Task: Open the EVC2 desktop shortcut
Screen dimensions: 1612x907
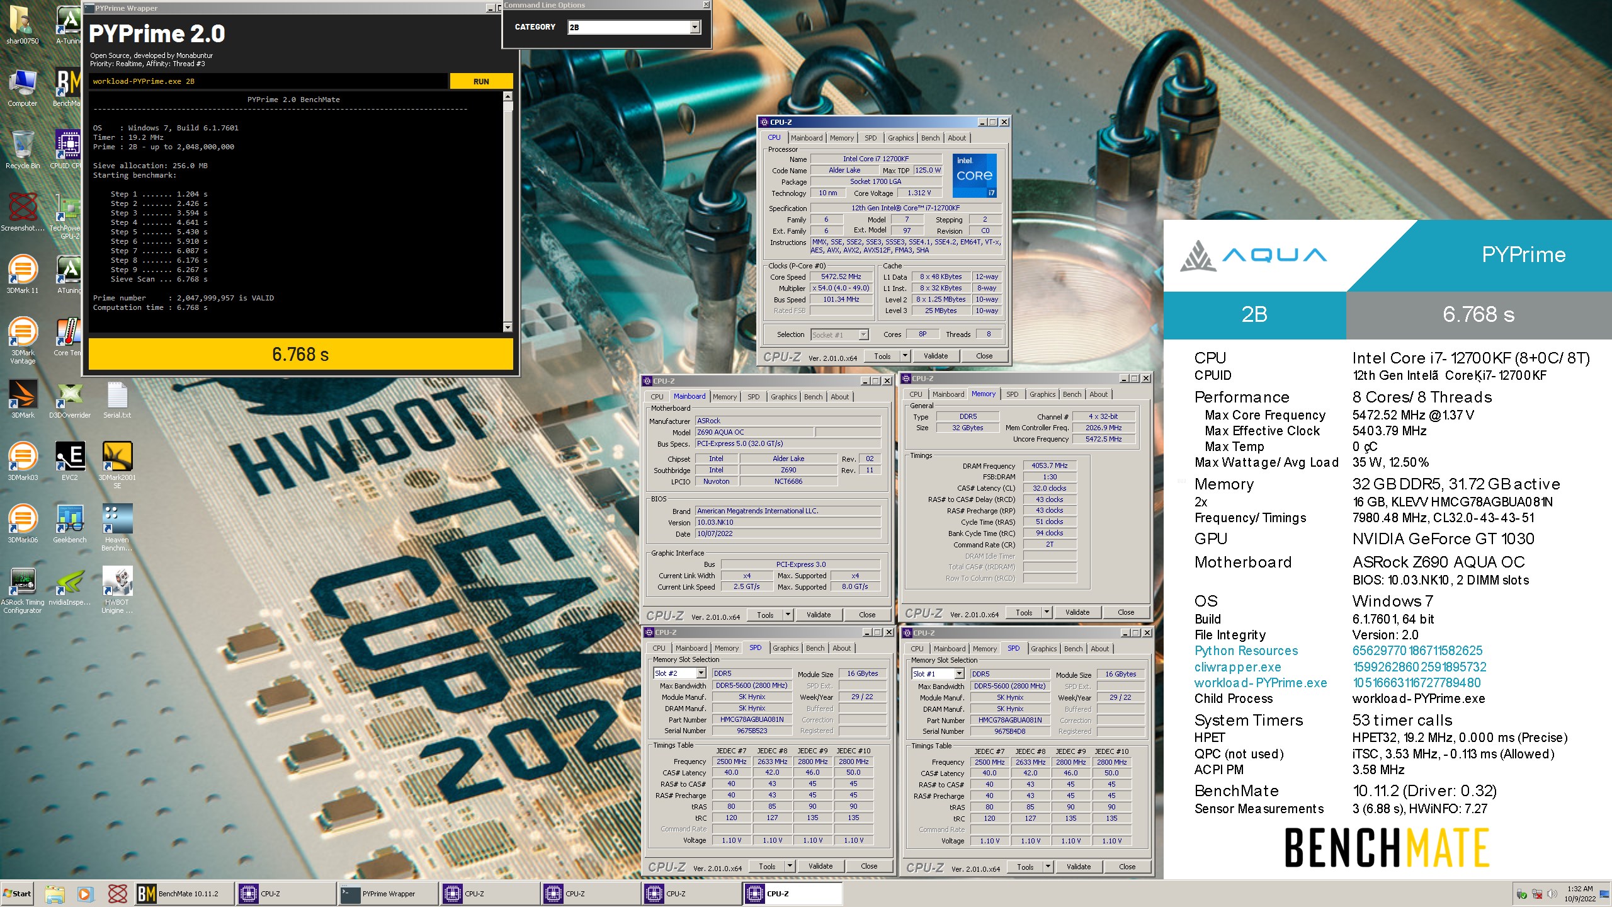Action: 69,462
